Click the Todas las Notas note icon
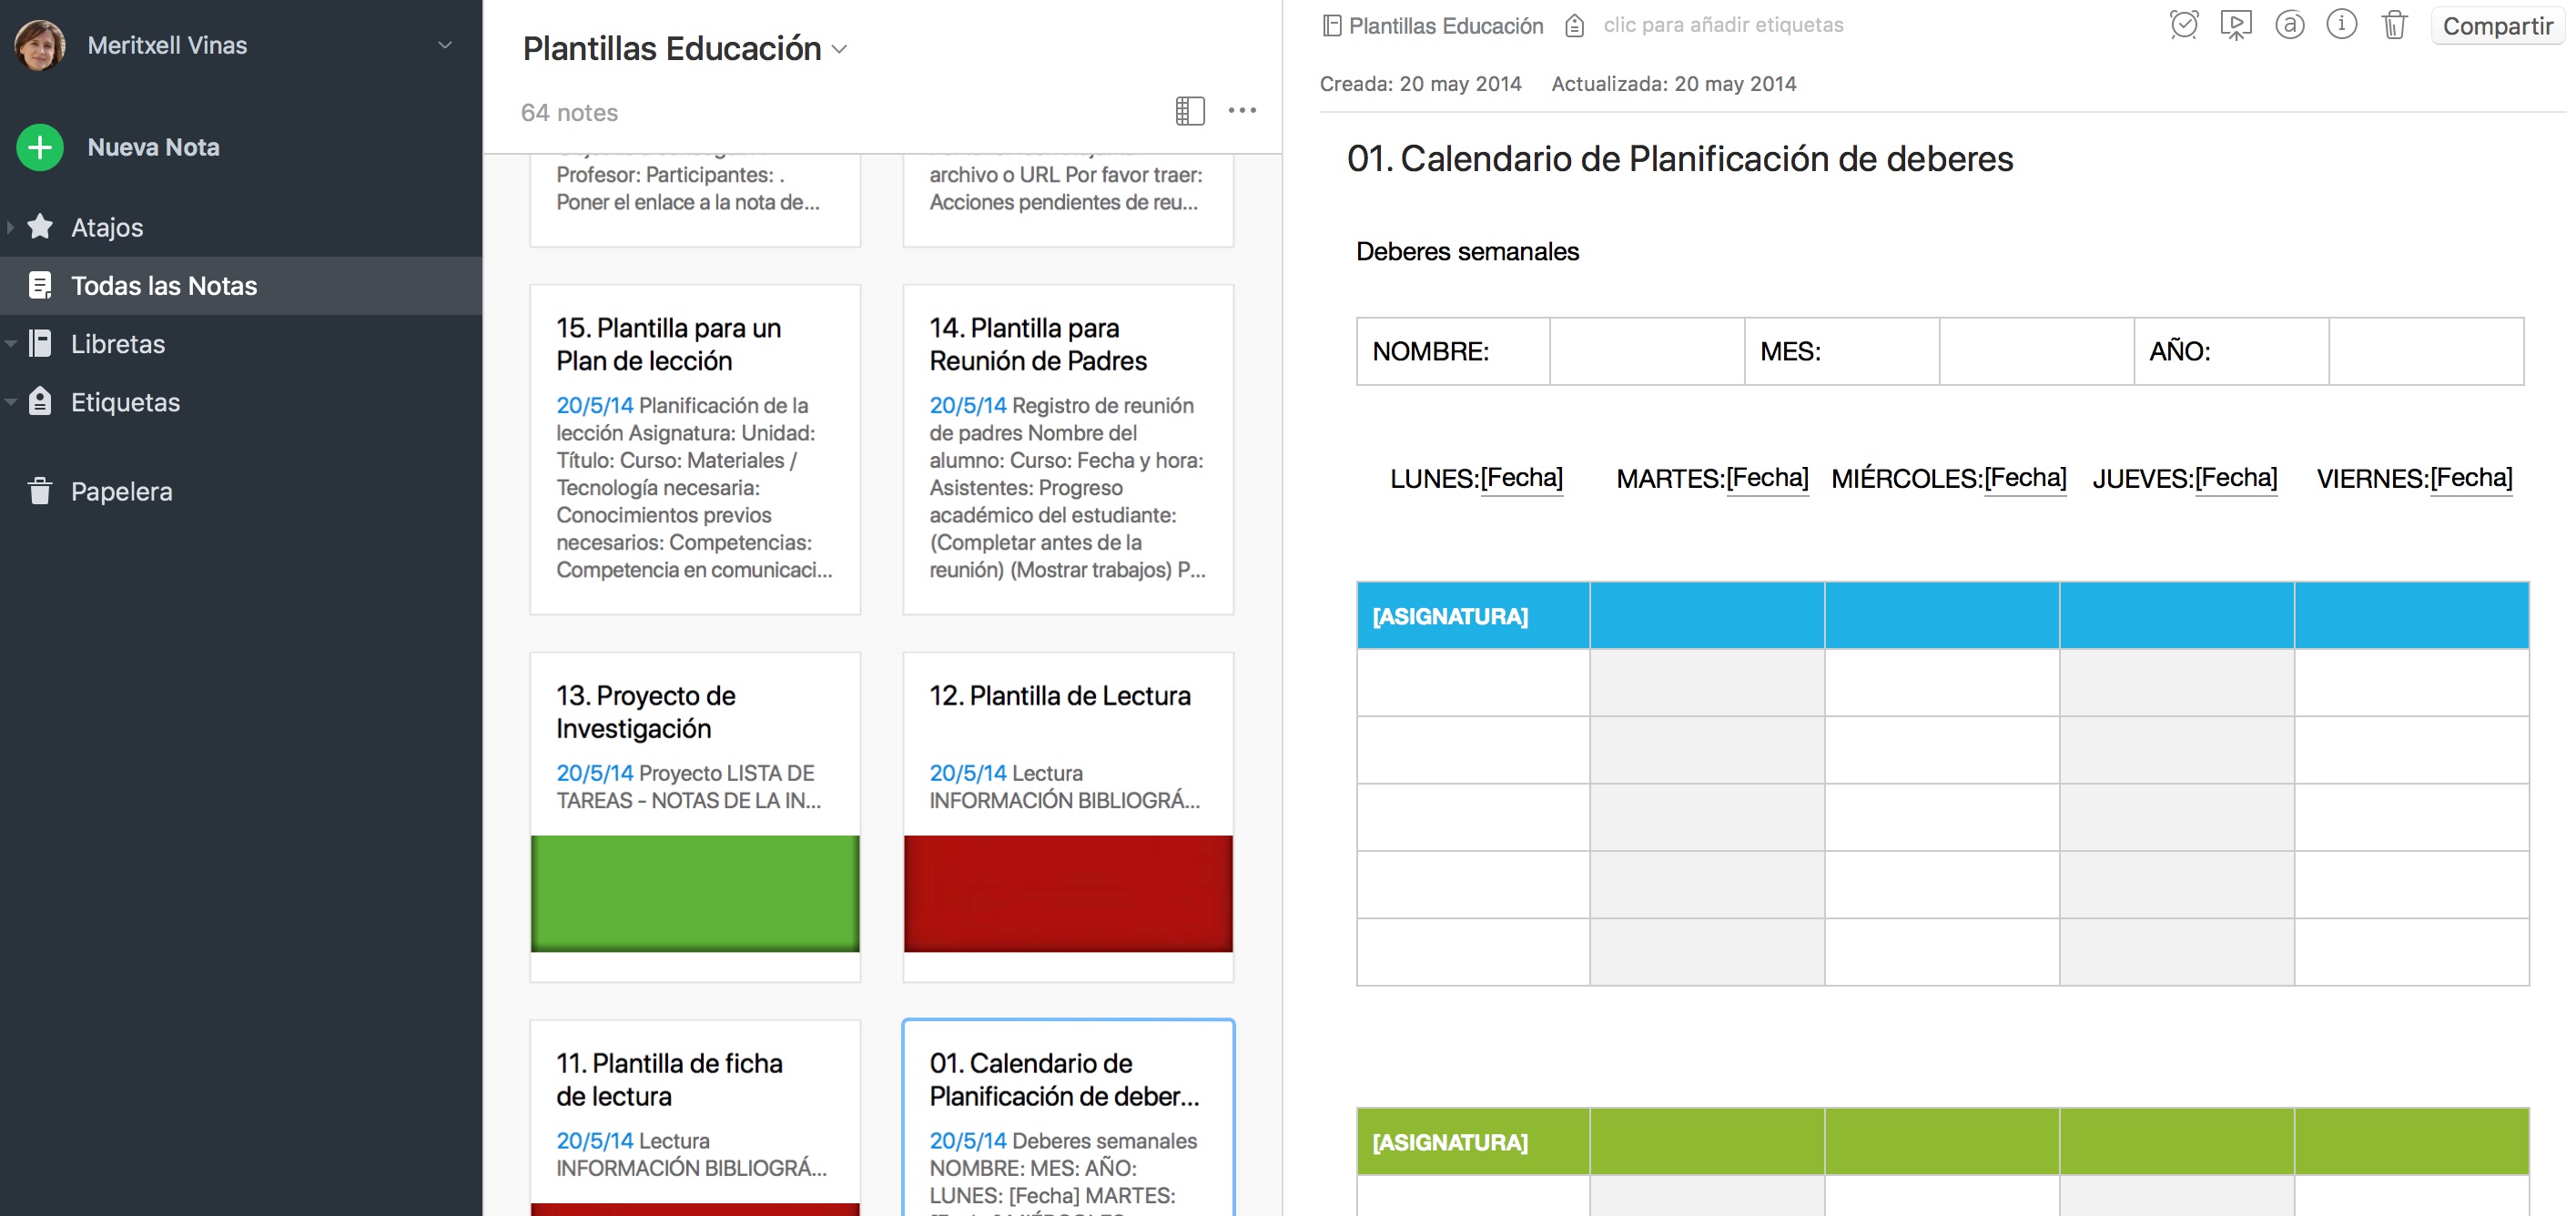2576x1216 pixels. 40,286
